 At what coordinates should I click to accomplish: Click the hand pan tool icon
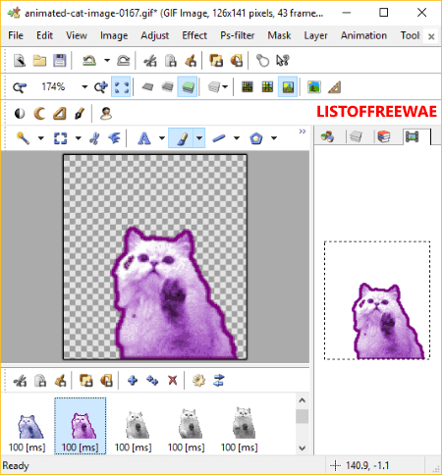[x=262, y=61]
